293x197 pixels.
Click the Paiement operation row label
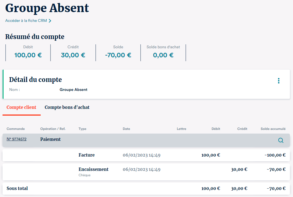pyautogui.click(x=51, y=139)
